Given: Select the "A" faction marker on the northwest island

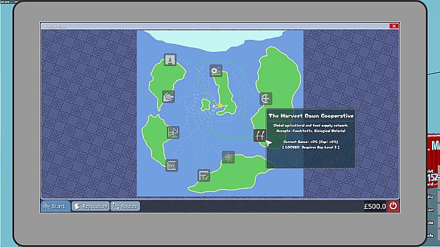Looking at the screenshot, I should (x=170, y=60).
